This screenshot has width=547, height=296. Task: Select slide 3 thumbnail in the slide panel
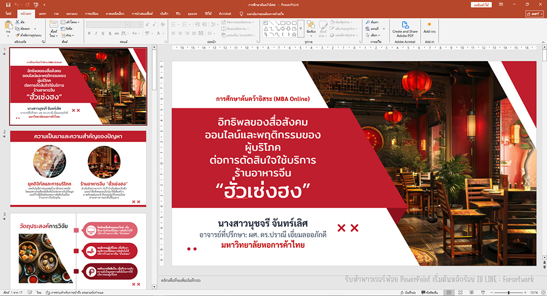click(x=78, y=251)
